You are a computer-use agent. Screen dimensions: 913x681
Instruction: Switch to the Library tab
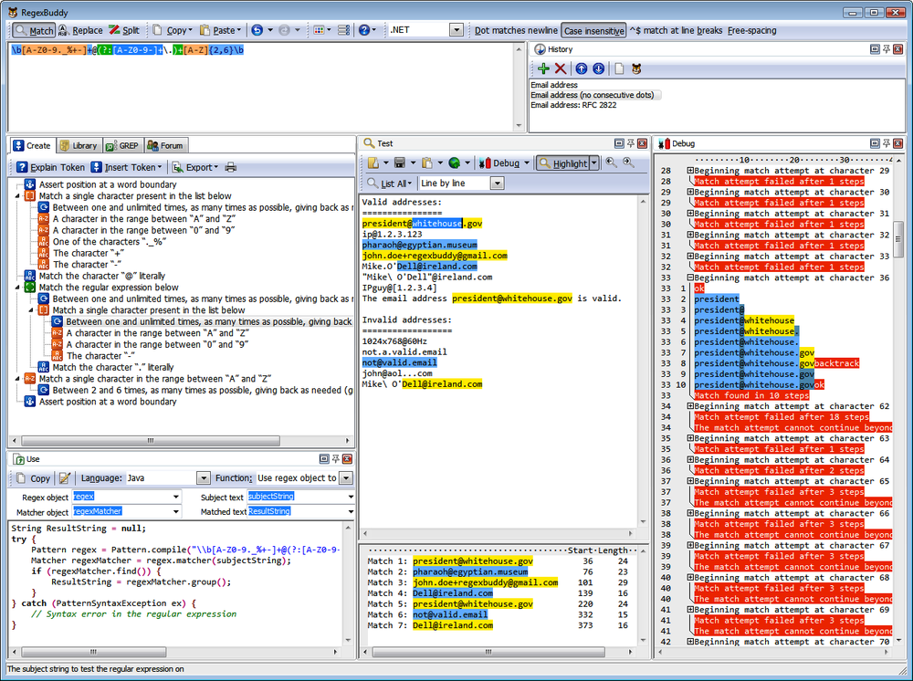(78, 145)
